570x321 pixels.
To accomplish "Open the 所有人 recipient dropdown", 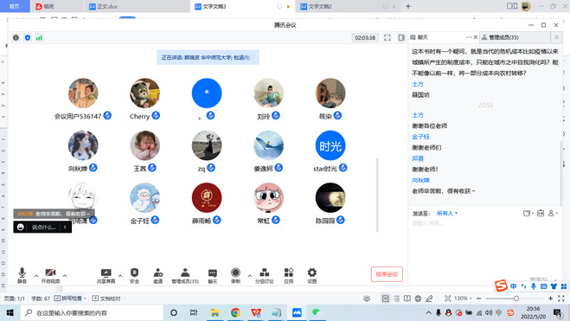I will click(x=447, y=214).
